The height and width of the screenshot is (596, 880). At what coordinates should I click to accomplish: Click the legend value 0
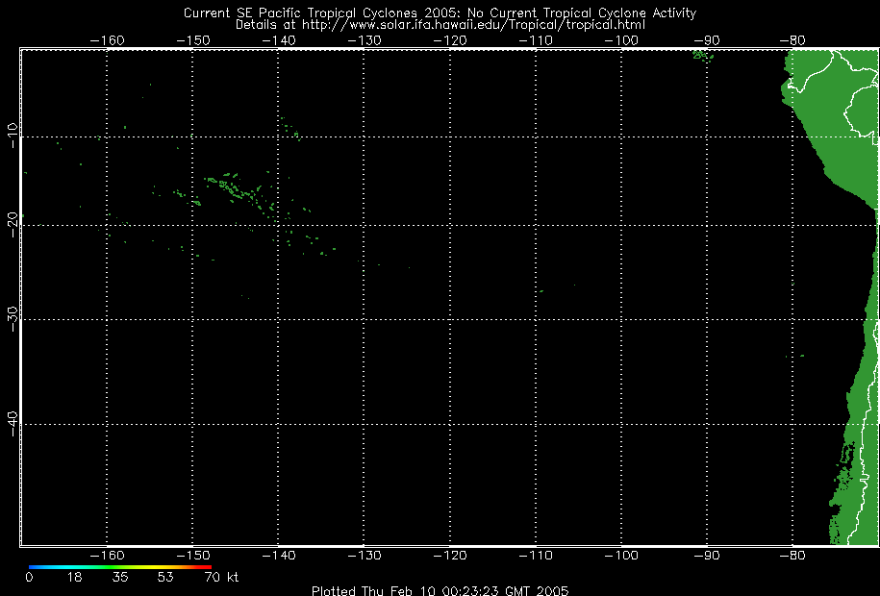[x=29, y=577]
